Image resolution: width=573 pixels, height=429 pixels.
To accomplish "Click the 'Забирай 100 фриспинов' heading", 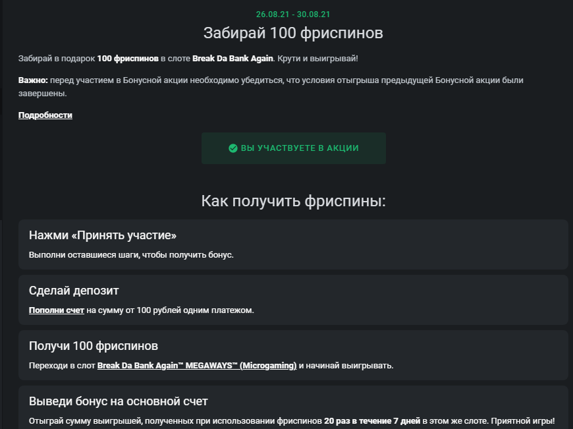I will [293, 33].
